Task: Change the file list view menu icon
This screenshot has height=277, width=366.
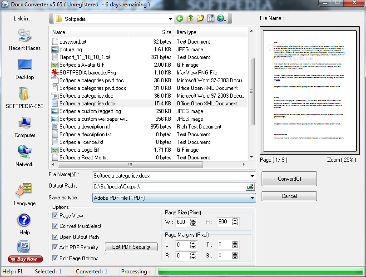Action: [x=211, y=18]
